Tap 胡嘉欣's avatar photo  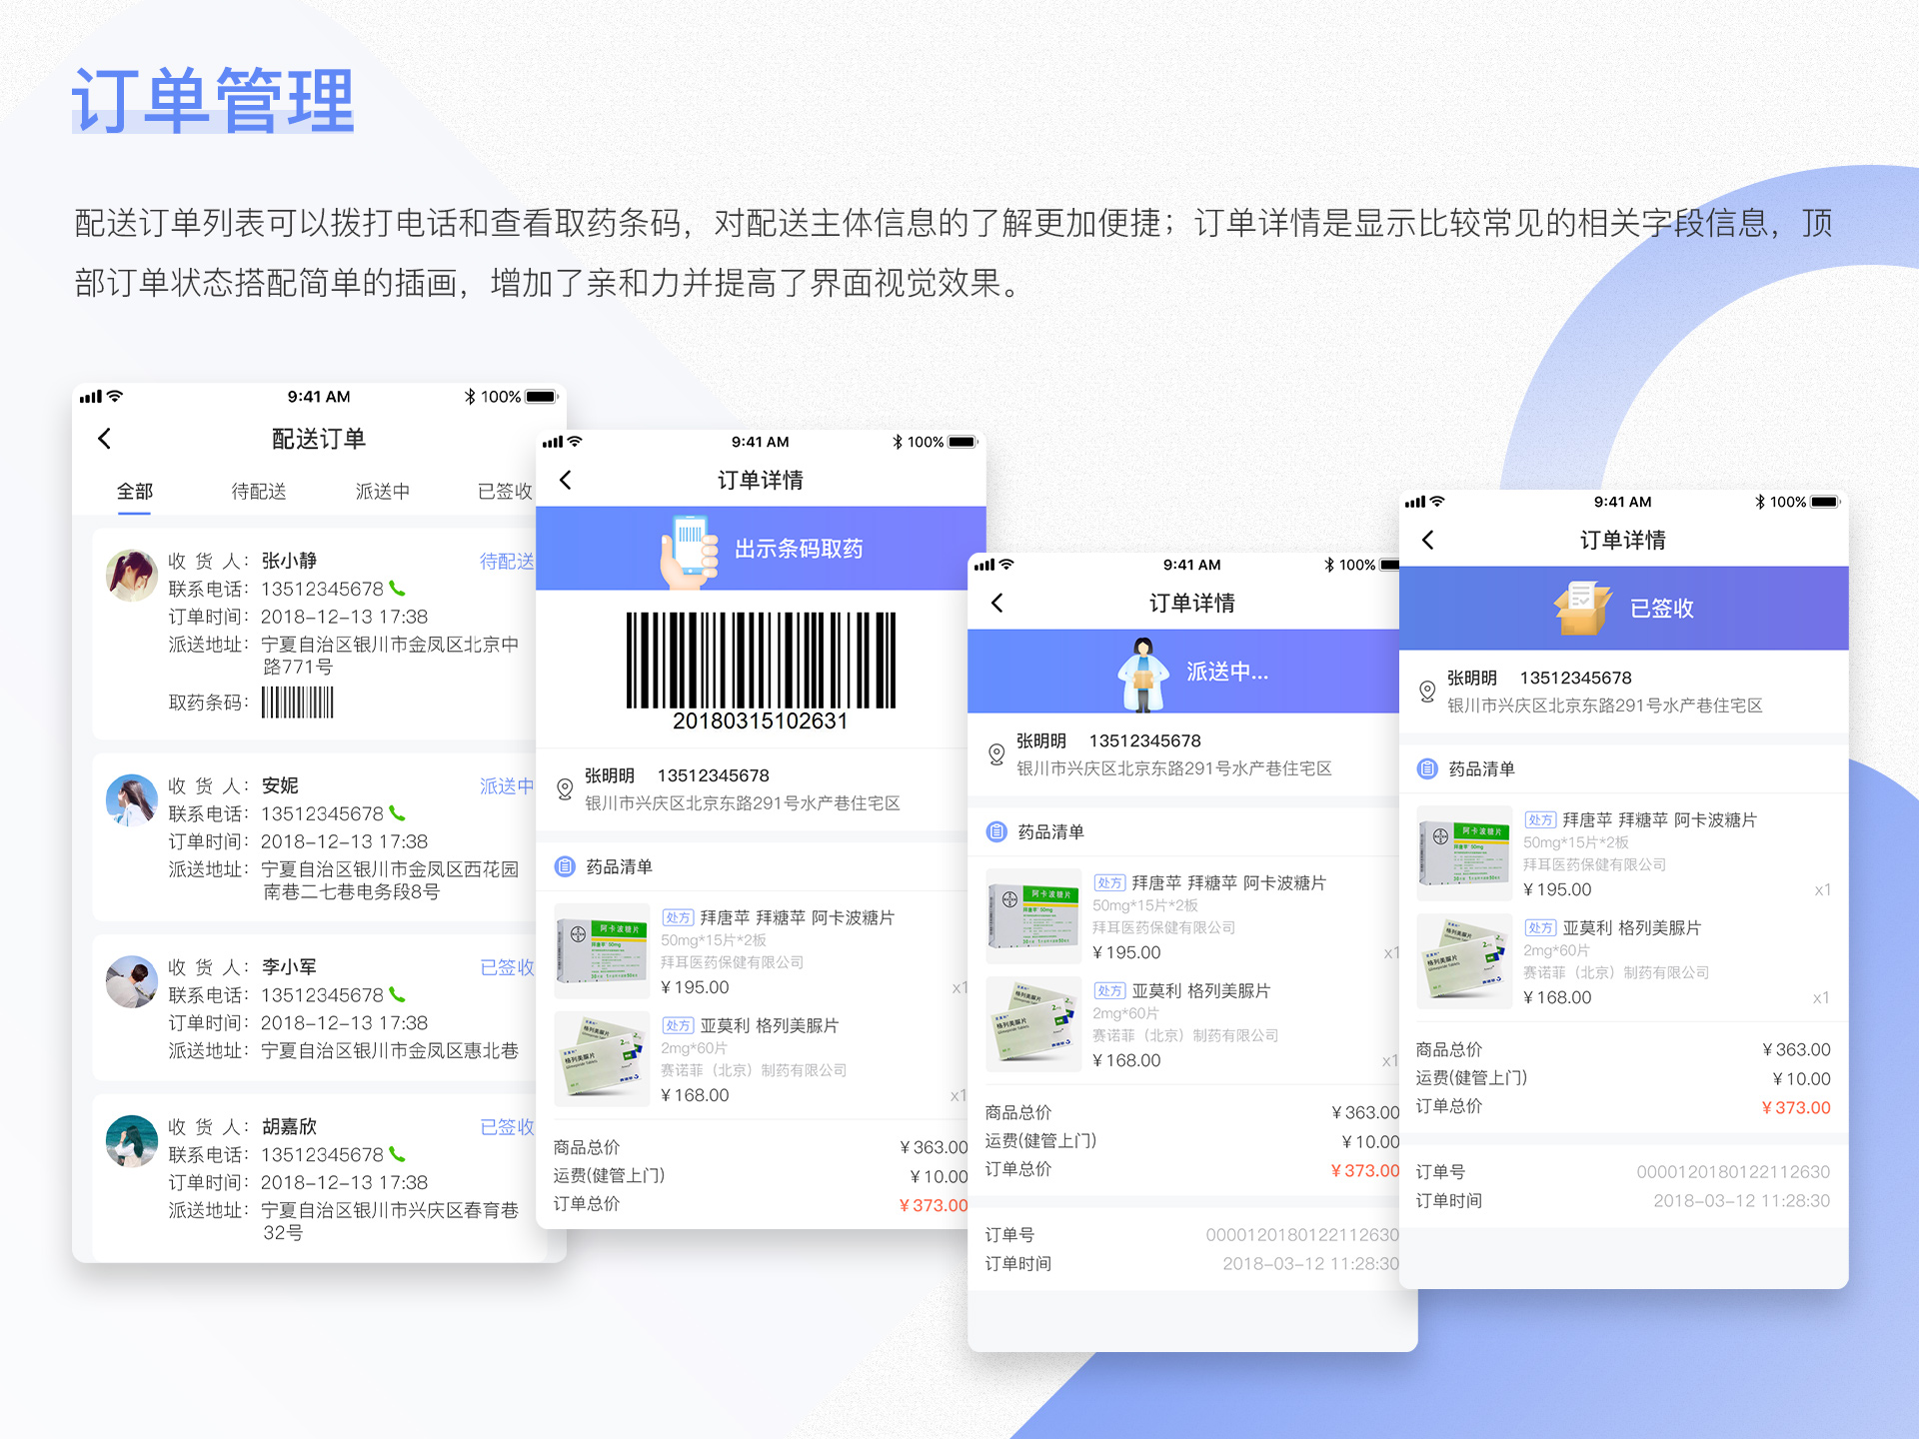tap(132, 1141)
